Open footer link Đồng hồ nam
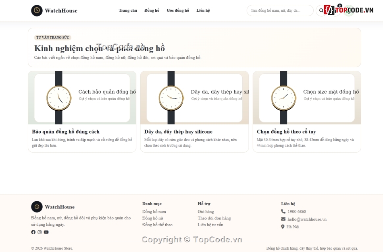The height and width of the screenshot is (252, 383). 154,211
